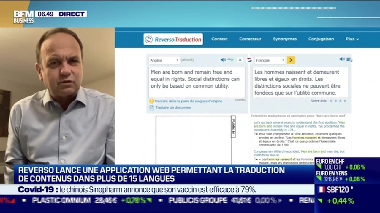Give a five-star rating under Votre avis

(344, 101)
